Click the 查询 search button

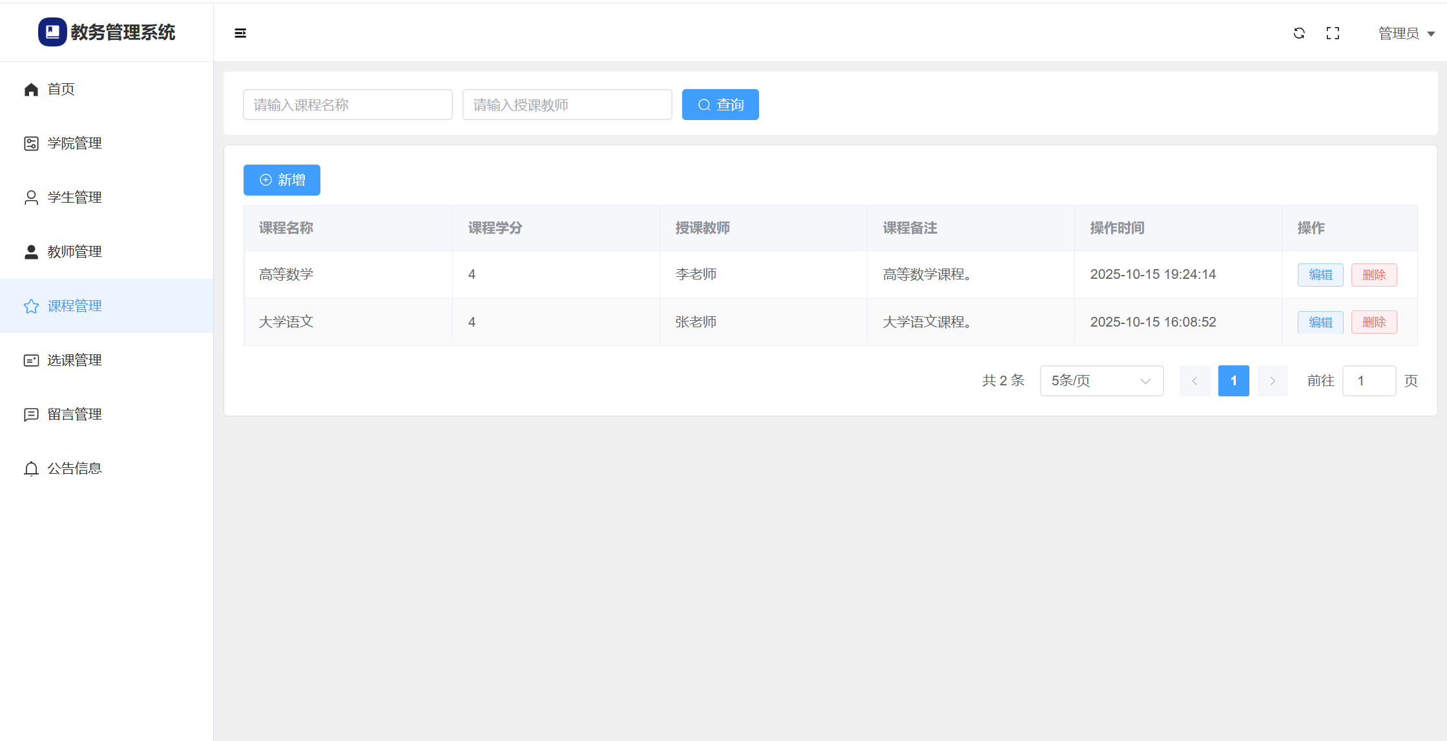pos(720,105)
